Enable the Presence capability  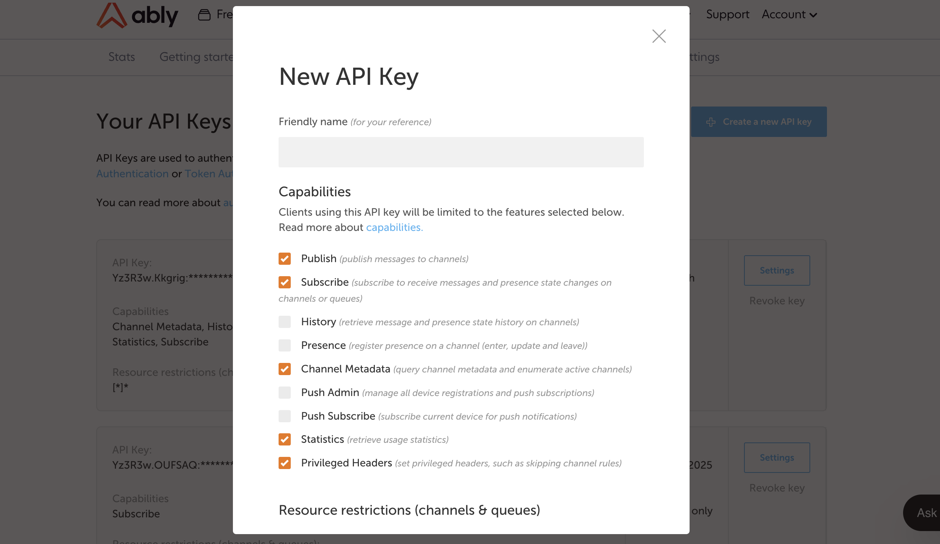tap(285, 345)
